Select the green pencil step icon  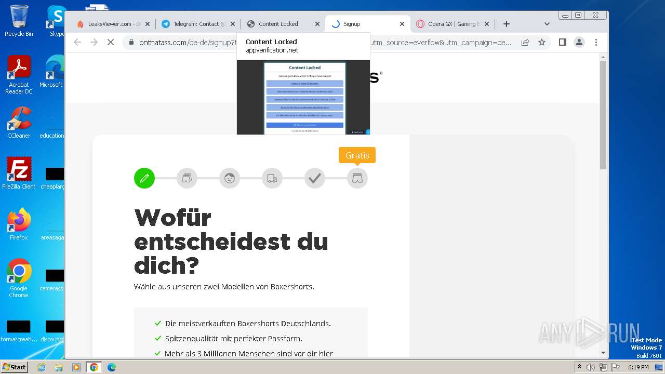(144, 178)
